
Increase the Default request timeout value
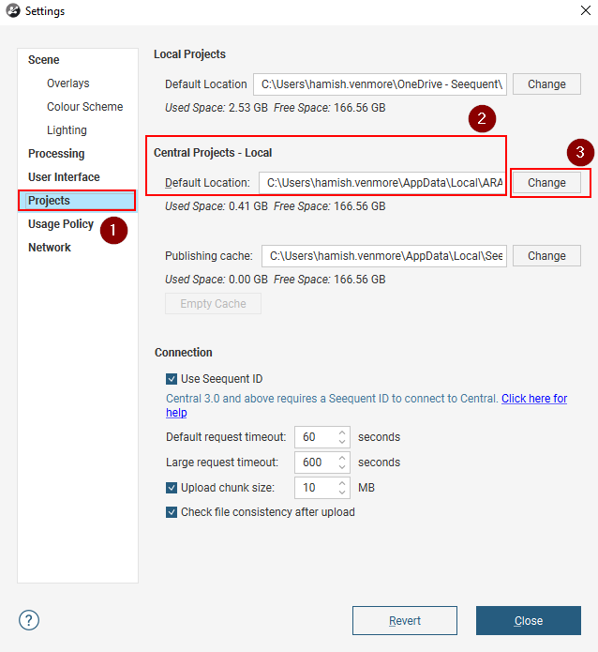click(x=342, y=432)
